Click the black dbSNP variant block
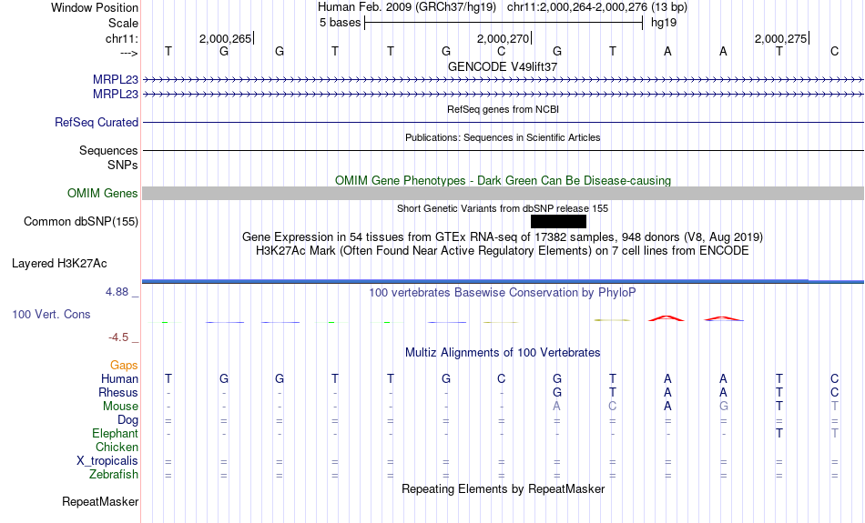 coord(558,222)
